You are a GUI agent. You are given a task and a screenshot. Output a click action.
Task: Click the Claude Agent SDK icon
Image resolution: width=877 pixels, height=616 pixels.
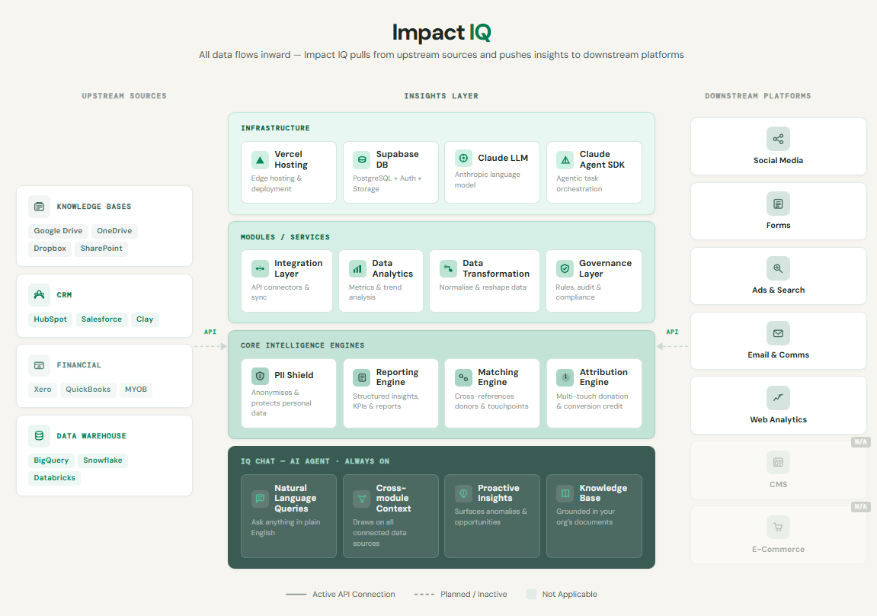point(565,160)
